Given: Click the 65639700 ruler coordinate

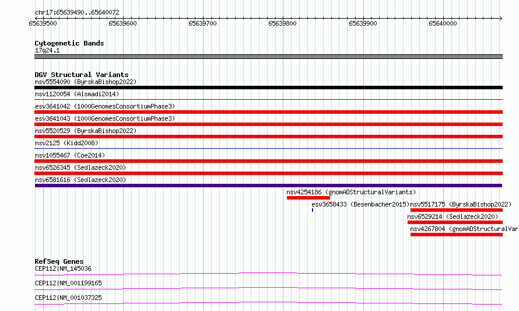Looking at the screenshot, I should pos(202,23).
